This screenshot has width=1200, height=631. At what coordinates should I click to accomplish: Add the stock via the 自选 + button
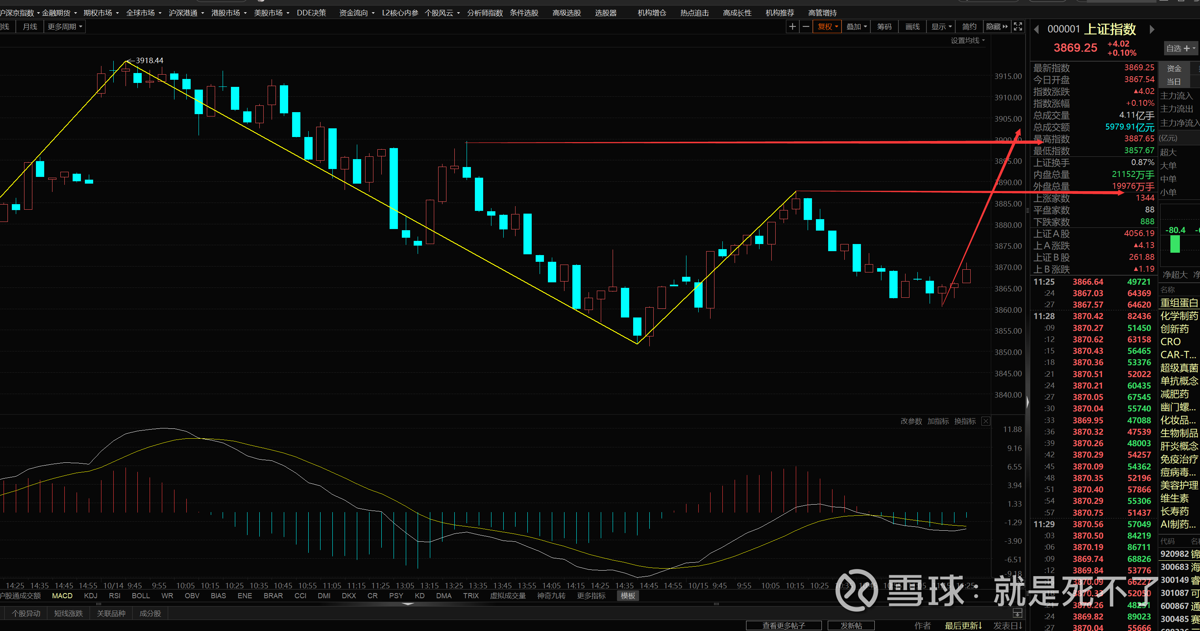(x=1180, y=48)
